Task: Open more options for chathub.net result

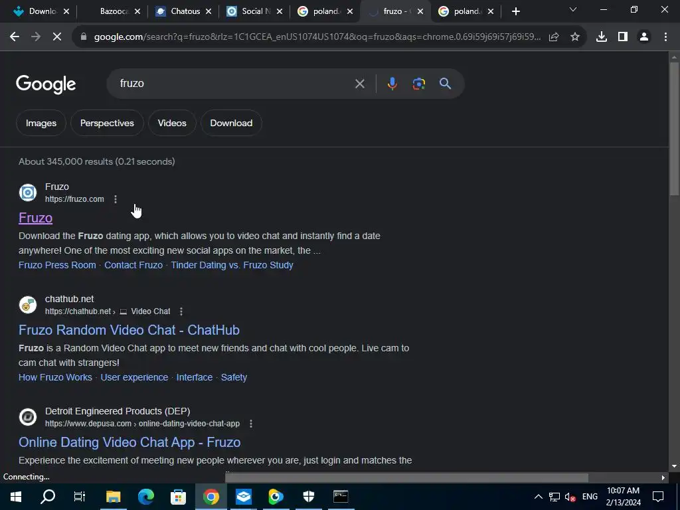Action: point(181,311)
